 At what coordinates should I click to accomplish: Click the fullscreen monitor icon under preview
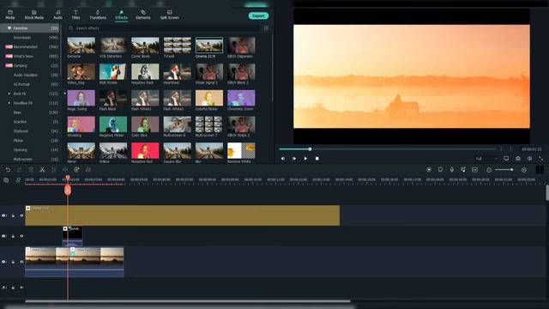point(506,158)
